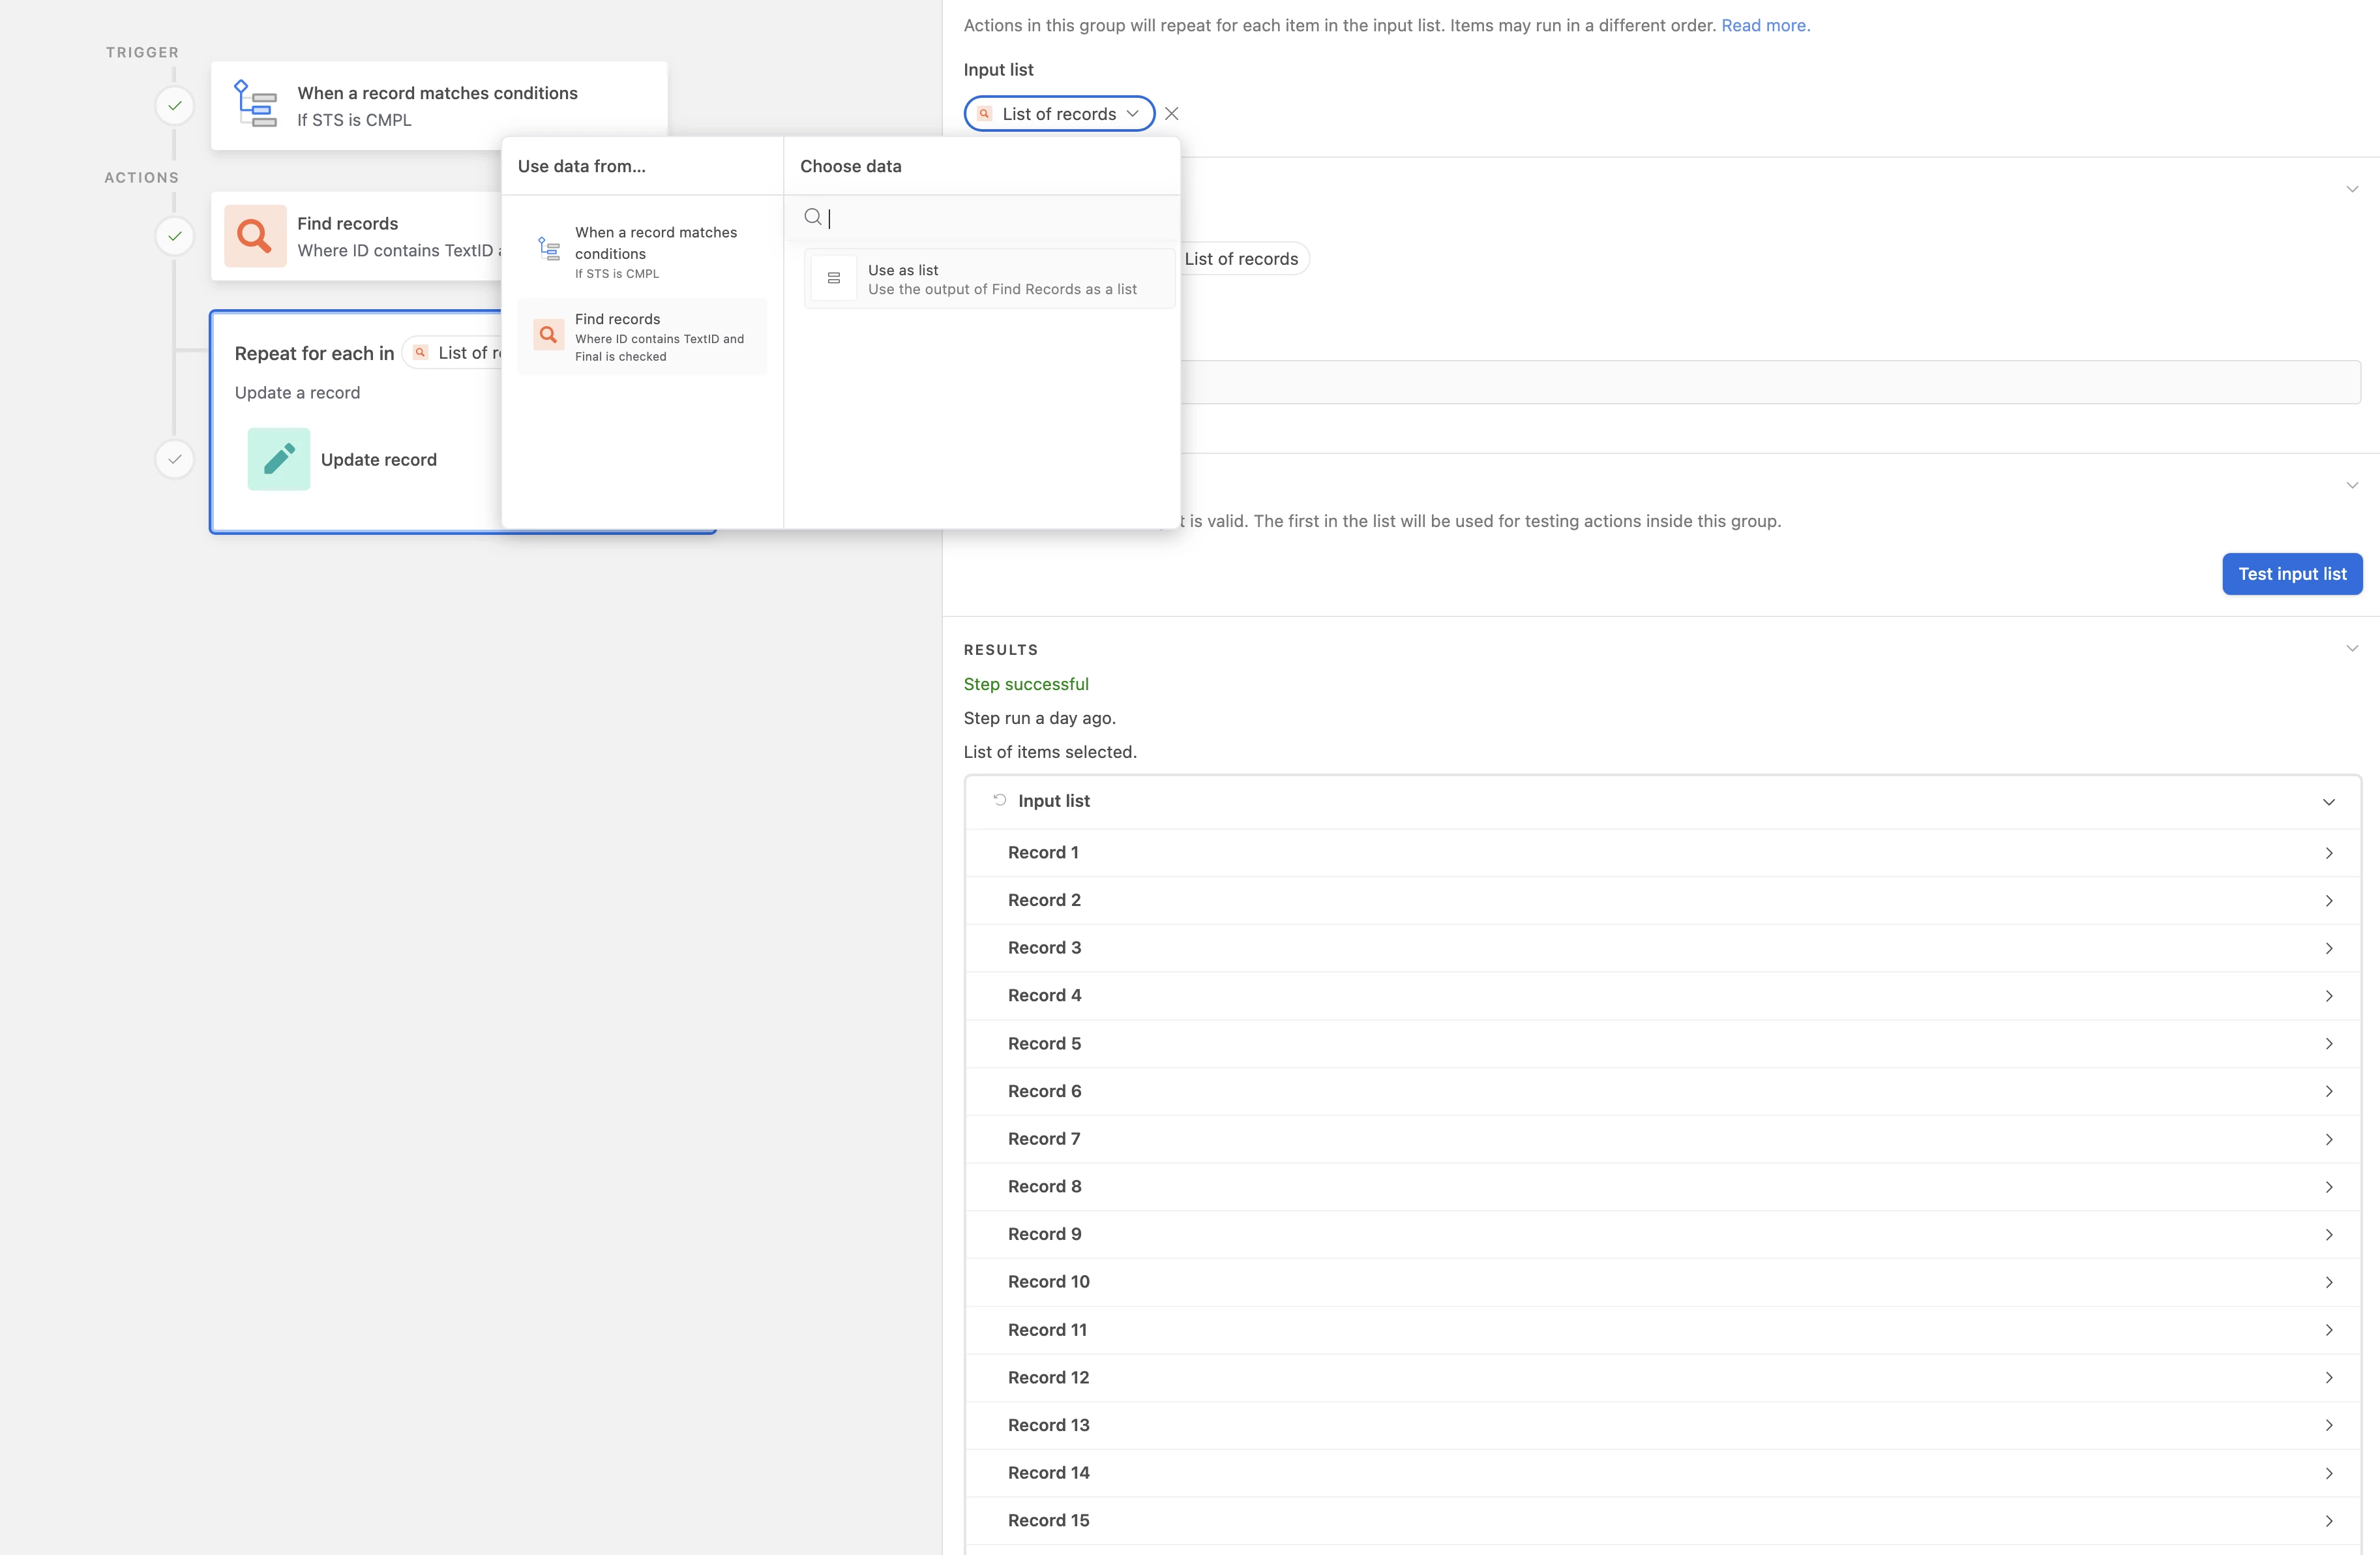This screenshot has height=1555, width=2380.
Task: Click the trigger step green checkmark circle
Action: pos(175,105)
